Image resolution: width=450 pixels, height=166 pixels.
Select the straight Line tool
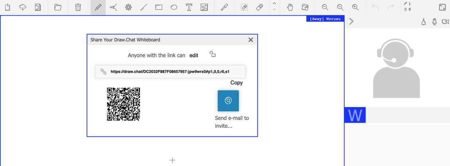(144, 7)
